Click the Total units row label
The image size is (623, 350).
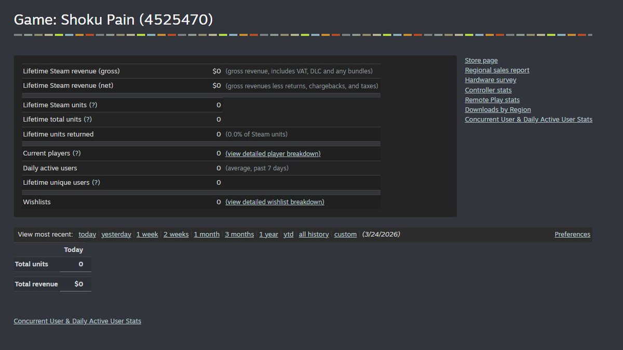(31, 264)
